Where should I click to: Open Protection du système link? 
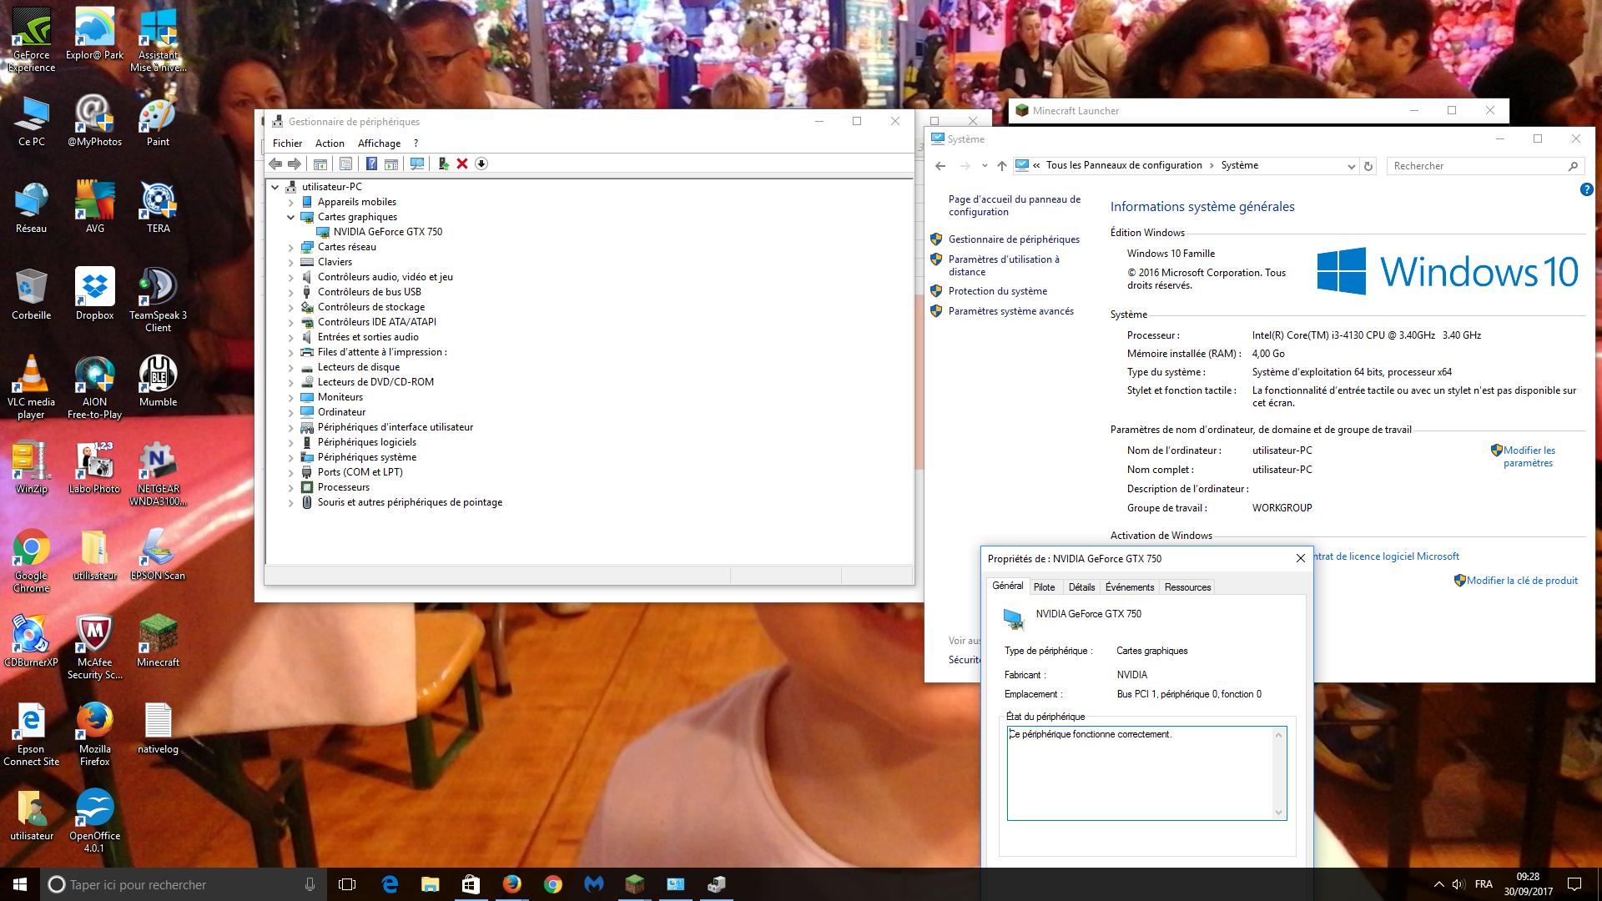(x=998, y=291)
